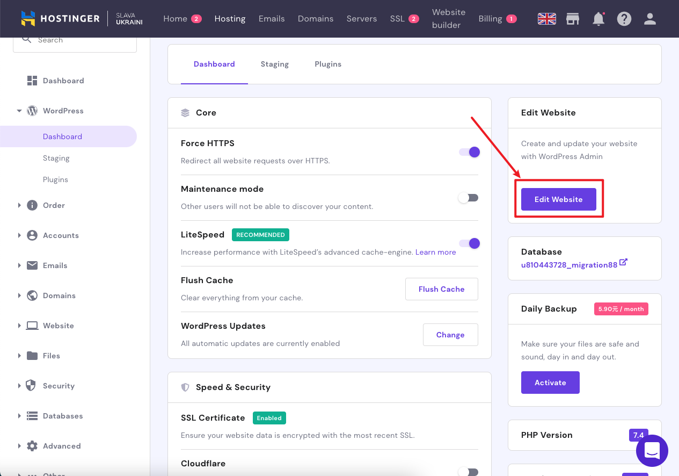Click Change for WordPress Updates
The width and height of the screenshot is (679, 476).
[x=450, y=335]
